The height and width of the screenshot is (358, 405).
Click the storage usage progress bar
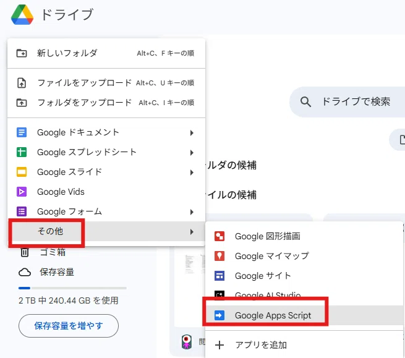coord(72,288)
